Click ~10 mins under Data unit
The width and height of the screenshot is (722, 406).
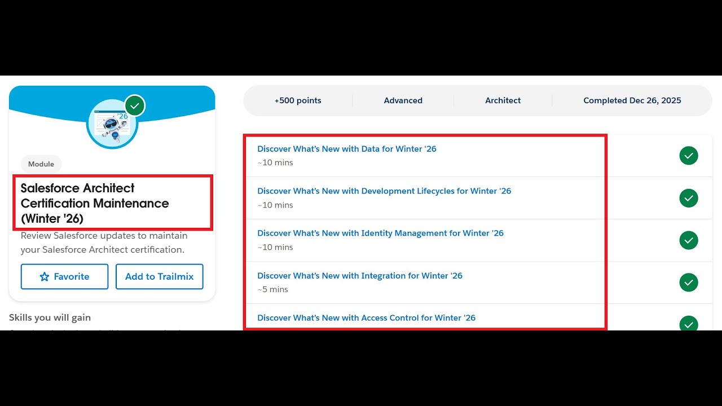click(275, 163)
